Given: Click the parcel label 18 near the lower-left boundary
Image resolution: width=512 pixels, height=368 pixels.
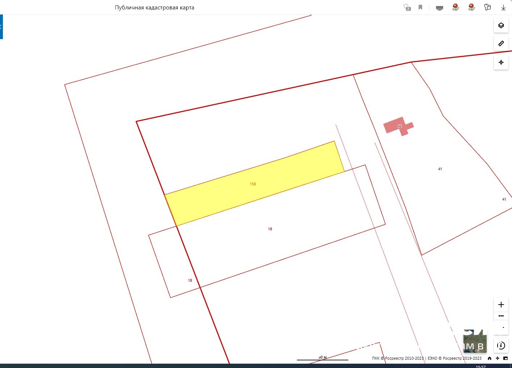Looking at the screenshot, I should [x=190, y=280].
